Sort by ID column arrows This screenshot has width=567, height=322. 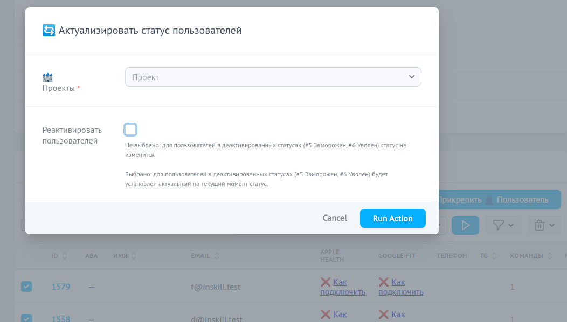65,256
